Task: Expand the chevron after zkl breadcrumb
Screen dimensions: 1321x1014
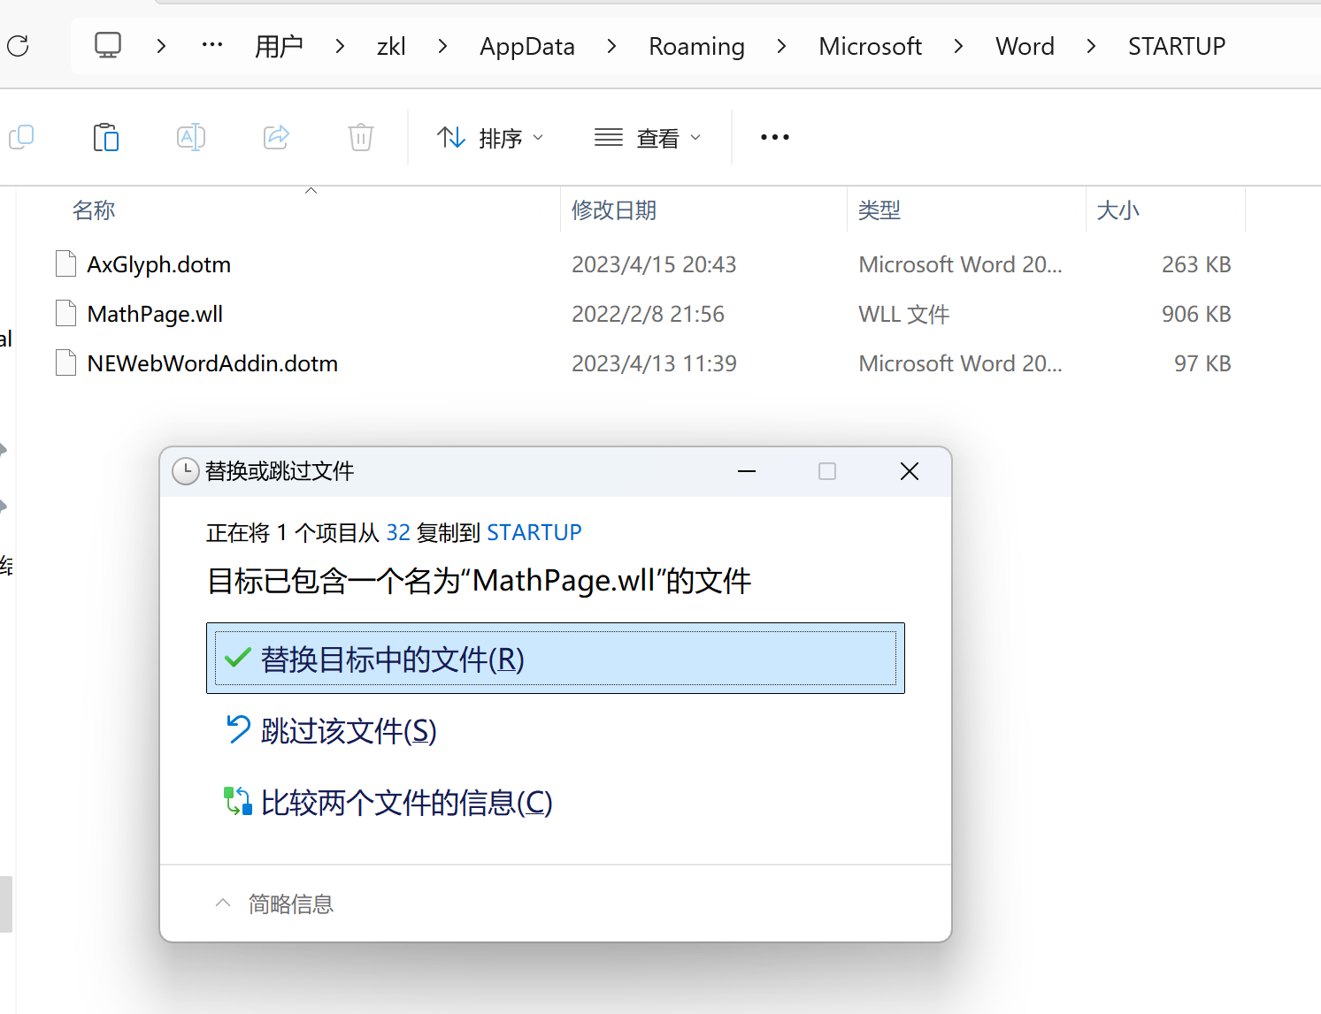Action: pyautogui.click(x=442, y=46)
